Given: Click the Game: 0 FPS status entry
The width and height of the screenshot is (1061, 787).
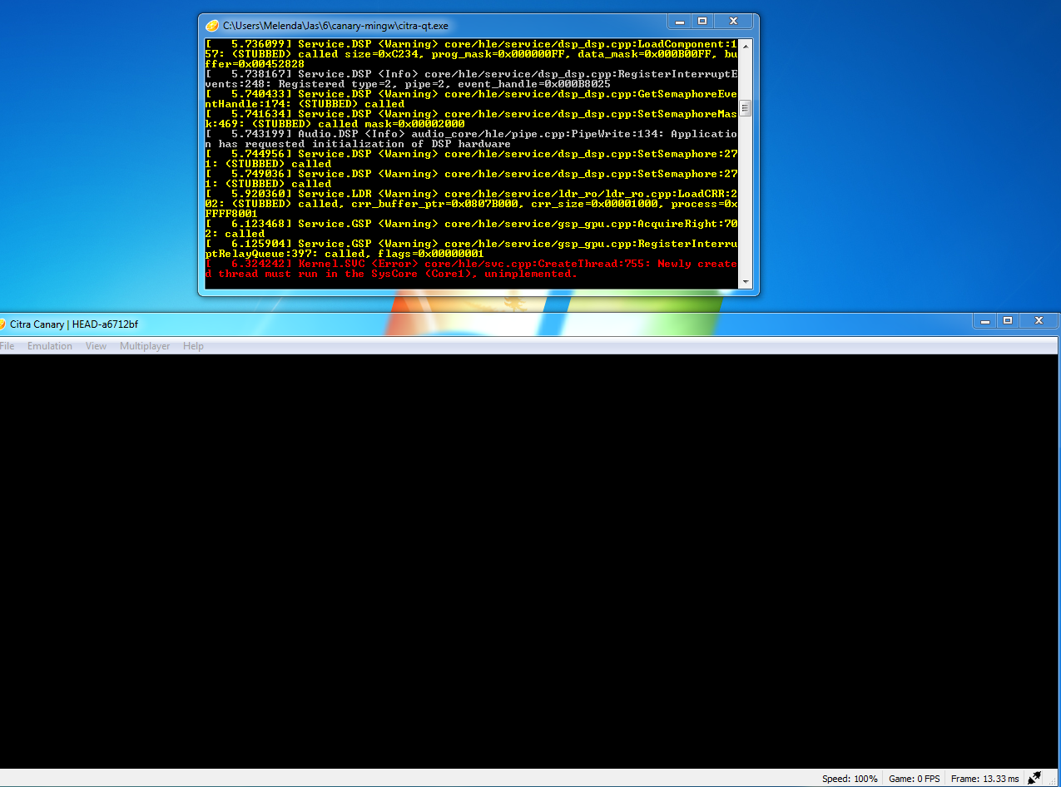Looking at the screenshot, I should pos(914,779).
